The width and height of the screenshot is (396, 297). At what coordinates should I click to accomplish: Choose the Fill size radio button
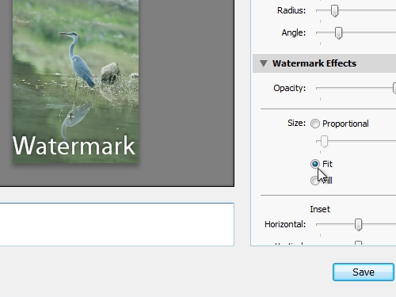tap(314, 181)
